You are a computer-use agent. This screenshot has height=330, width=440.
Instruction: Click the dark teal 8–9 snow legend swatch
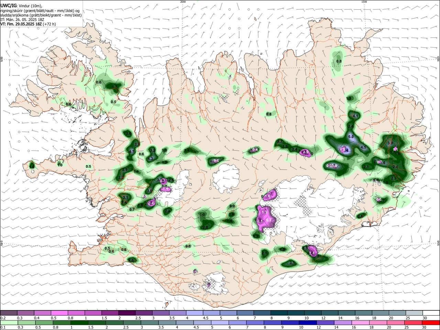(279, 313)
